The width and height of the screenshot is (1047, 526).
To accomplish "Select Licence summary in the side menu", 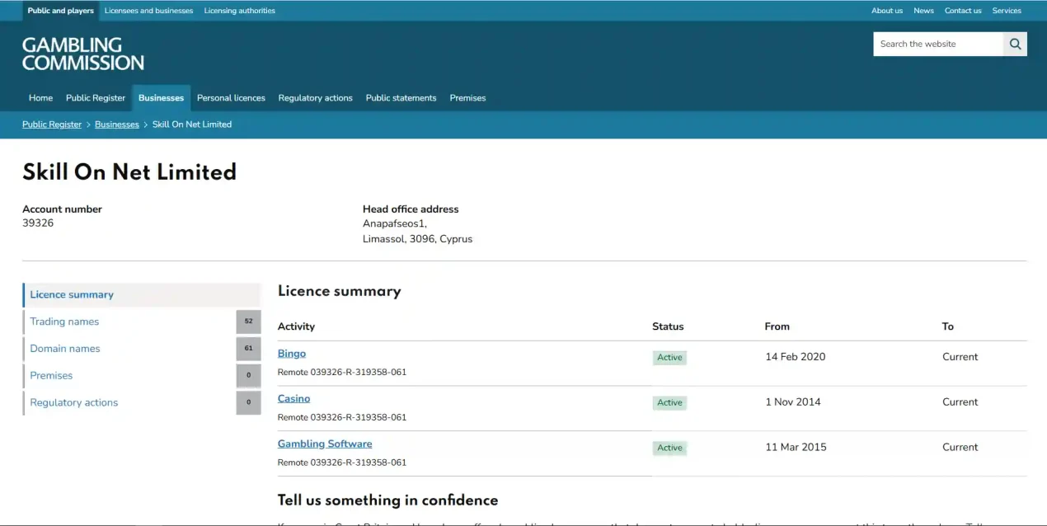I will pyautogui.click(x=142, y=295).
